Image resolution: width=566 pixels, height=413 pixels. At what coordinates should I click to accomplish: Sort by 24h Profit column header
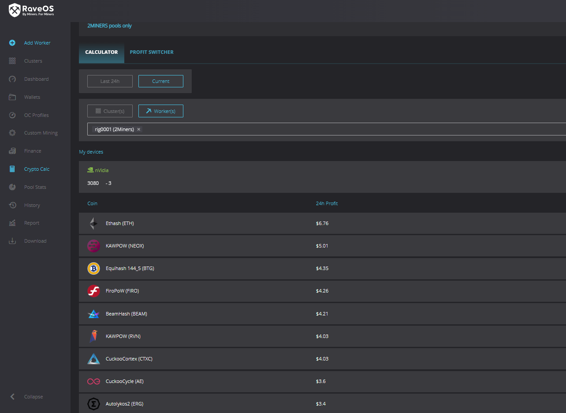(327, 203)
